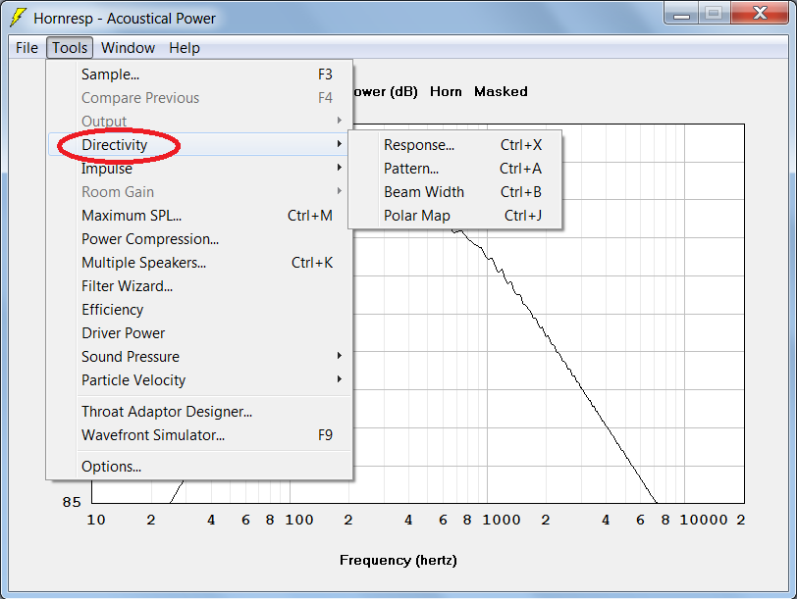Image resolution: width=797 pixels, height=599 pixels.
Task: Minimize the Hornresp window
Action: (x=681, y=14)
